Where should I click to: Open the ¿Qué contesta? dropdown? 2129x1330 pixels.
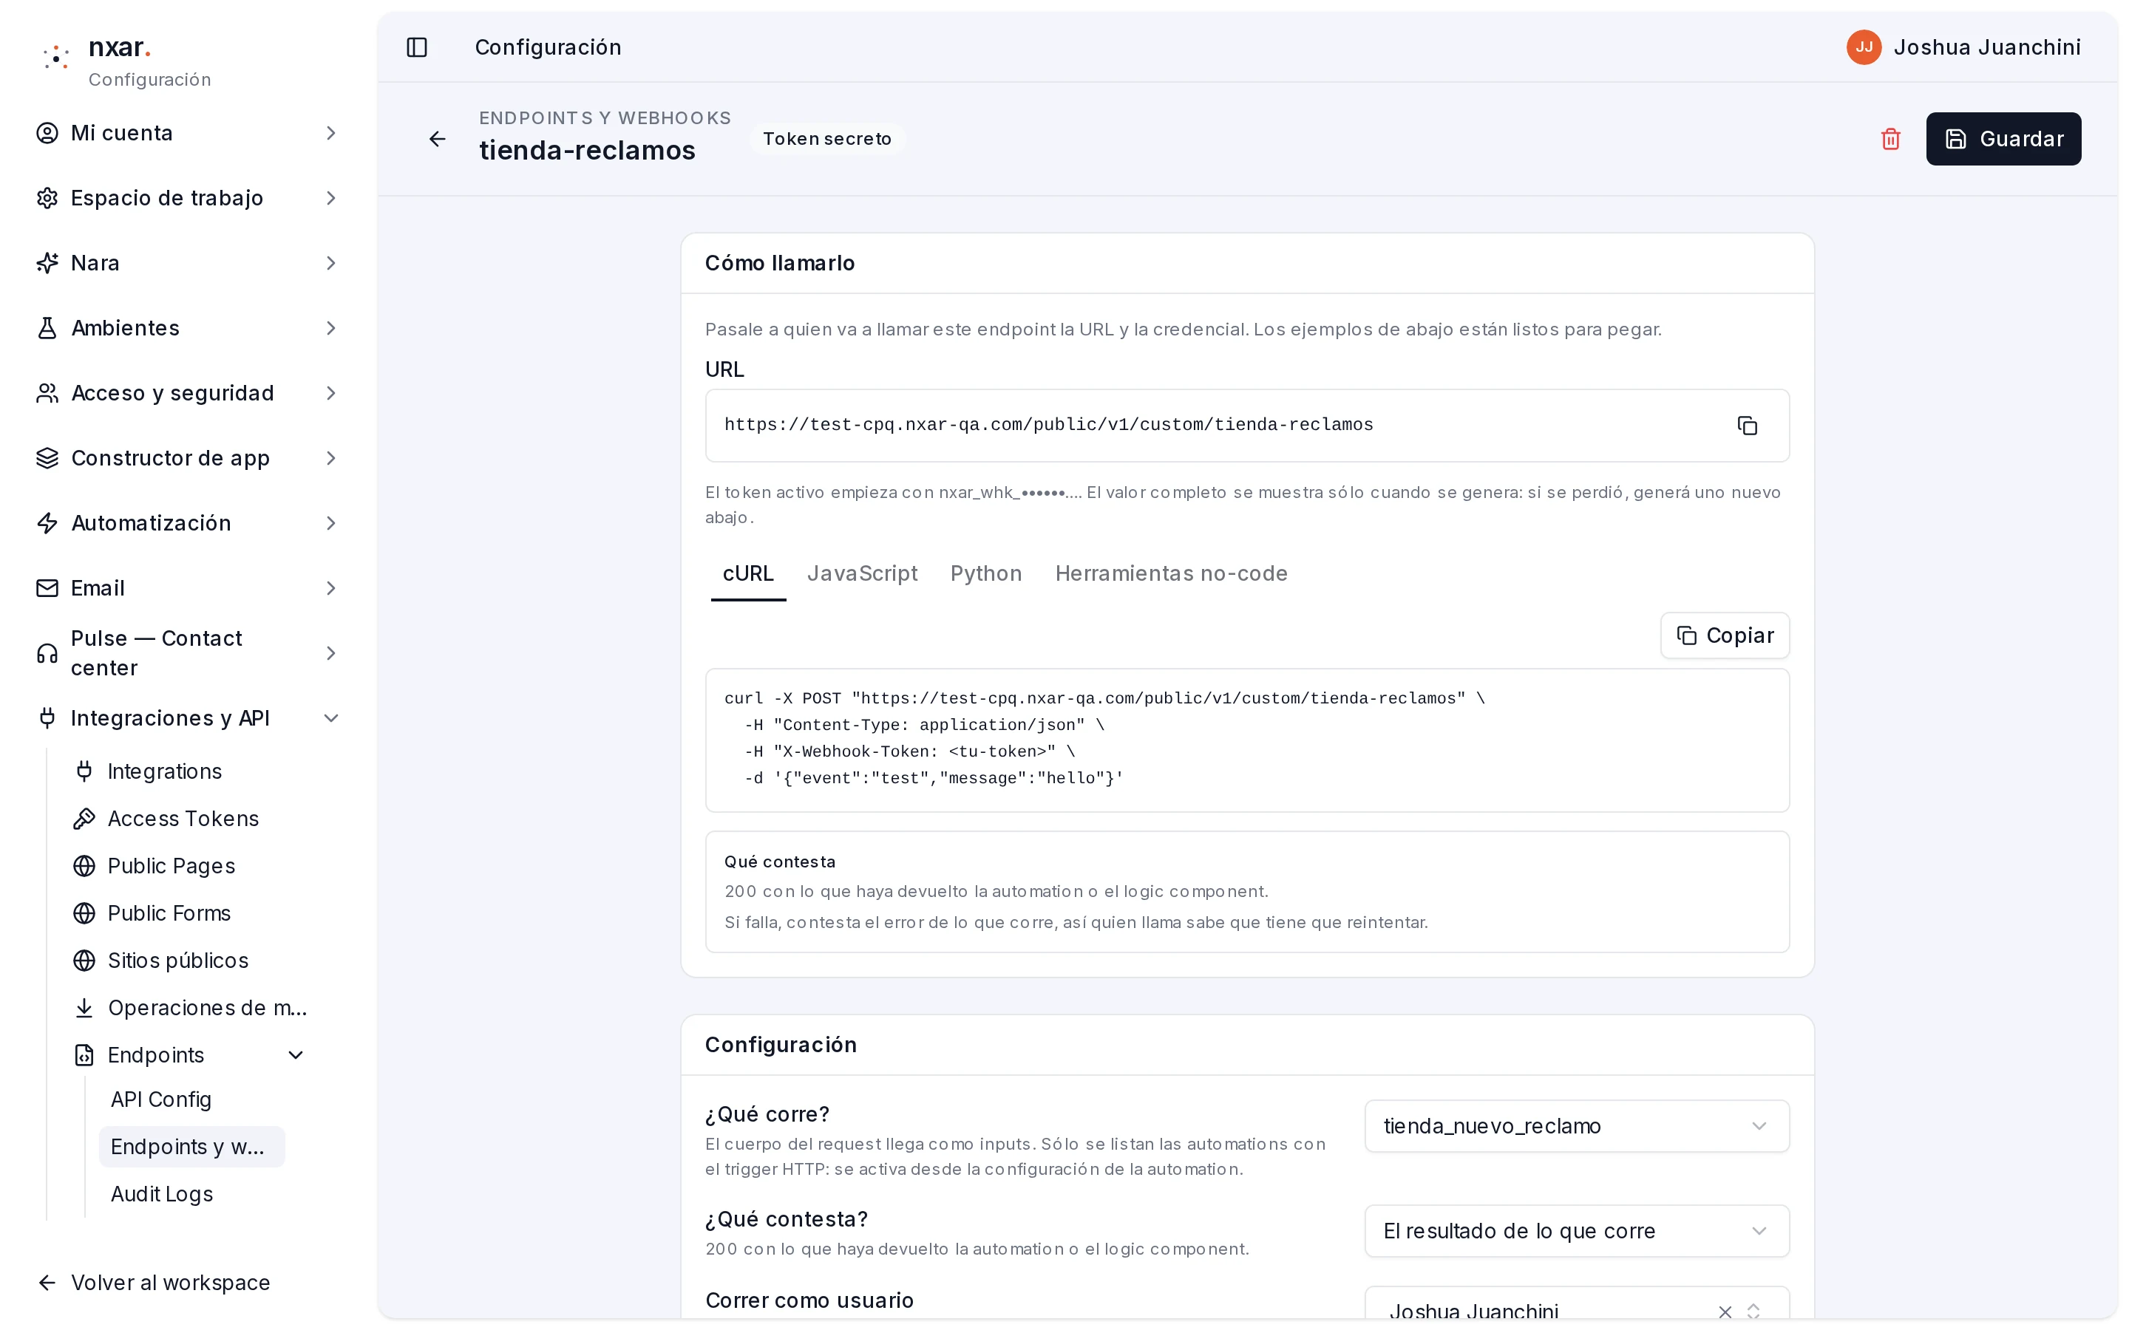pos(1577,1232)
